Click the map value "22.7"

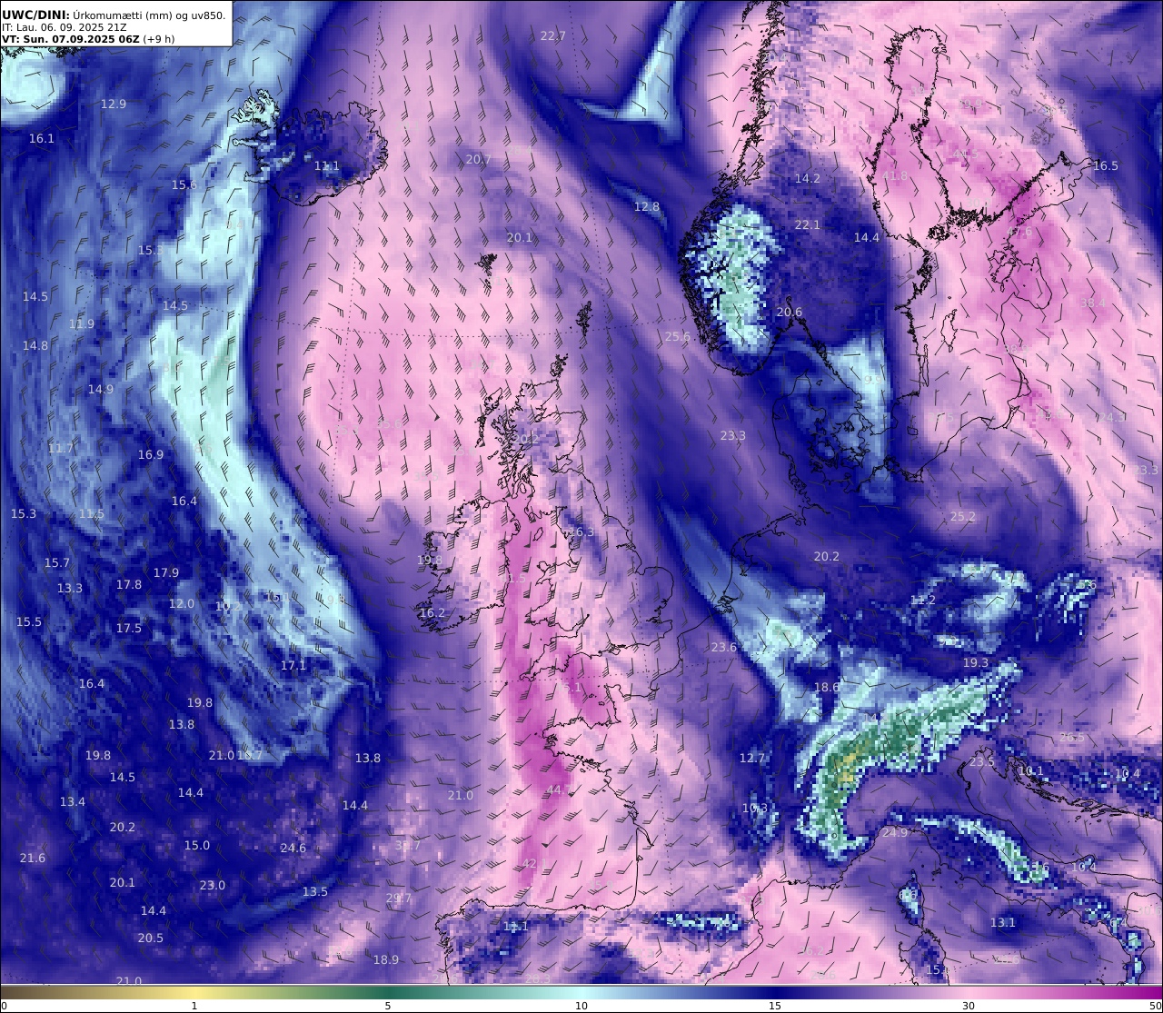click(x=552, y=36)
